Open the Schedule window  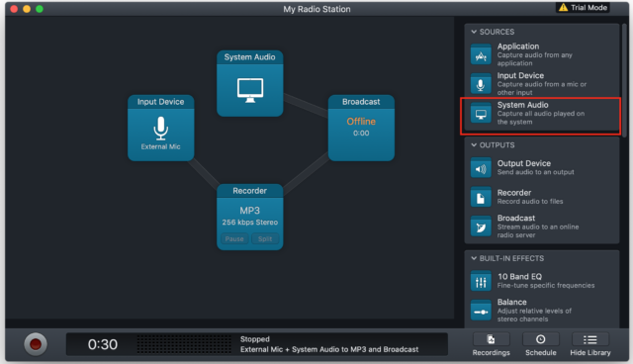(541, 345)
